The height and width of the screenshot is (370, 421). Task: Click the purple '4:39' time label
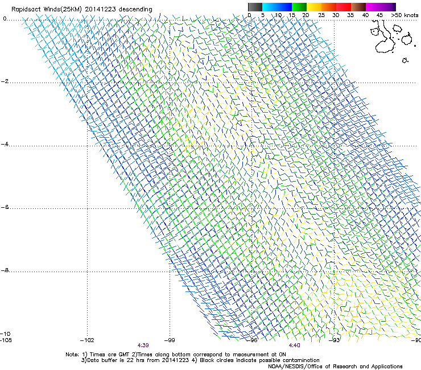pos(143,346)
